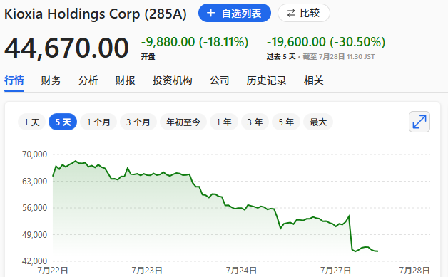This screenshot has width=448, height=277.
Task: Click the 比较 compare button
Action: (x=304, y=13)
